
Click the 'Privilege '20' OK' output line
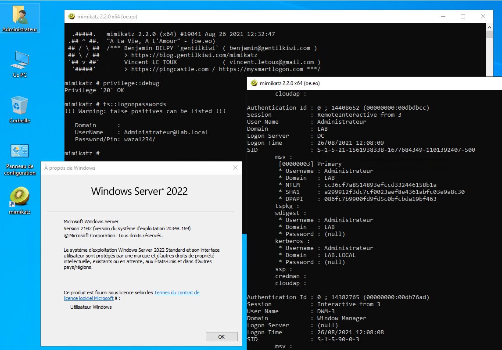pos(94,90)
